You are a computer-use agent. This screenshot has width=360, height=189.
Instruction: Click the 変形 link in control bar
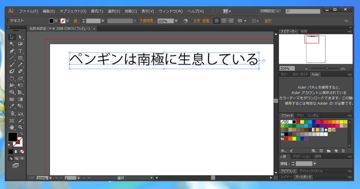click(268, 20)
